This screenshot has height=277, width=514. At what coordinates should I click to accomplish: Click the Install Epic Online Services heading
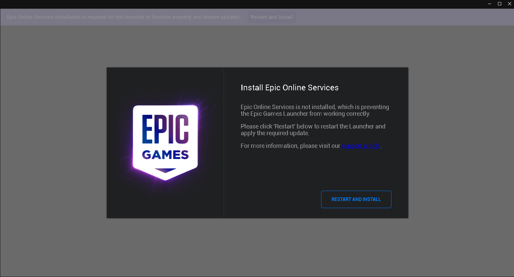(290, 88)
